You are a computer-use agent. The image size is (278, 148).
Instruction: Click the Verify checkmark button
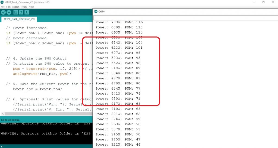click(x=3, y=12)
